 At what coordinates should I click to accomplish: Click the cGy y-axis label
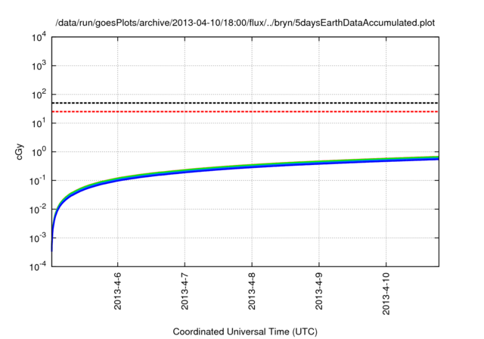19,151
